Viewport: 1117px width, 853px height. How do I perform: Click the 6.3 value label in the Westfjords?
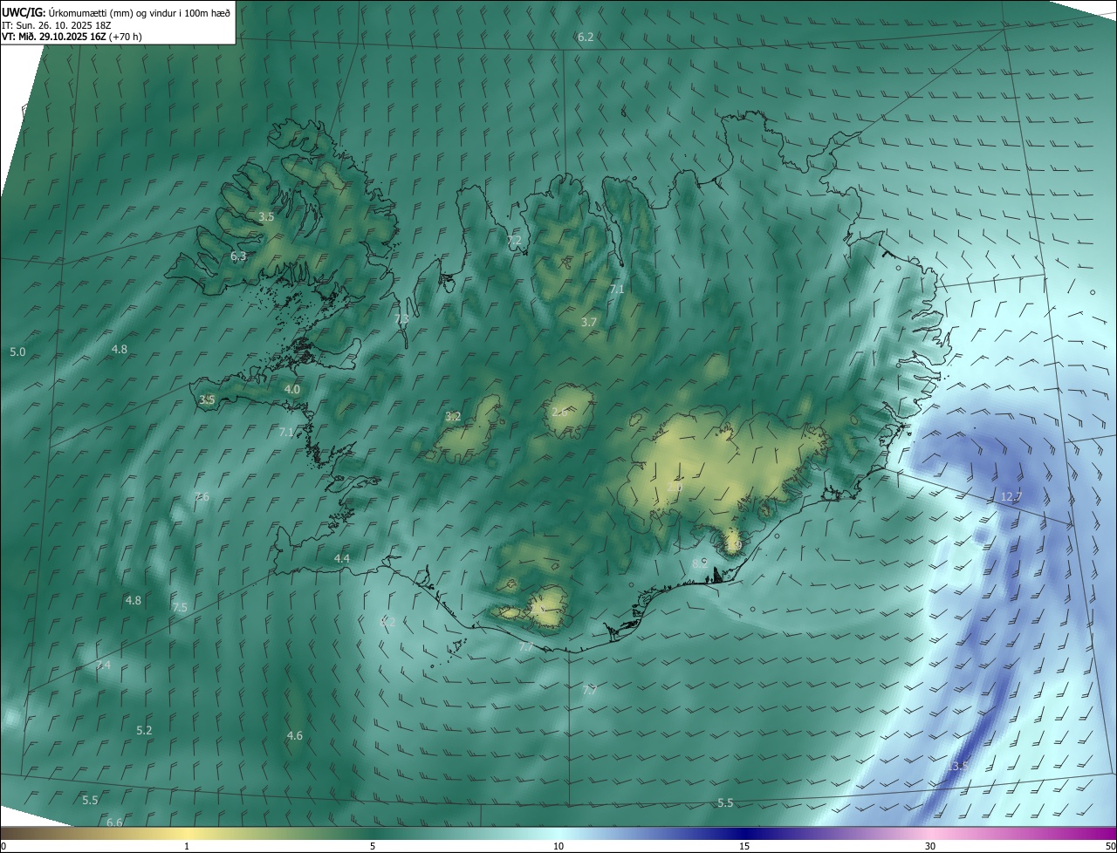238,256
